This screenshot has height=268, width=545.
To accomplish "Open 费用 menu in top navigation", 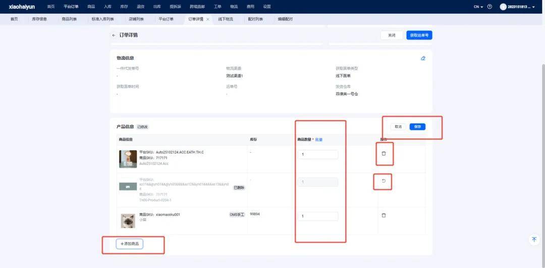I will tap(250, 7).
